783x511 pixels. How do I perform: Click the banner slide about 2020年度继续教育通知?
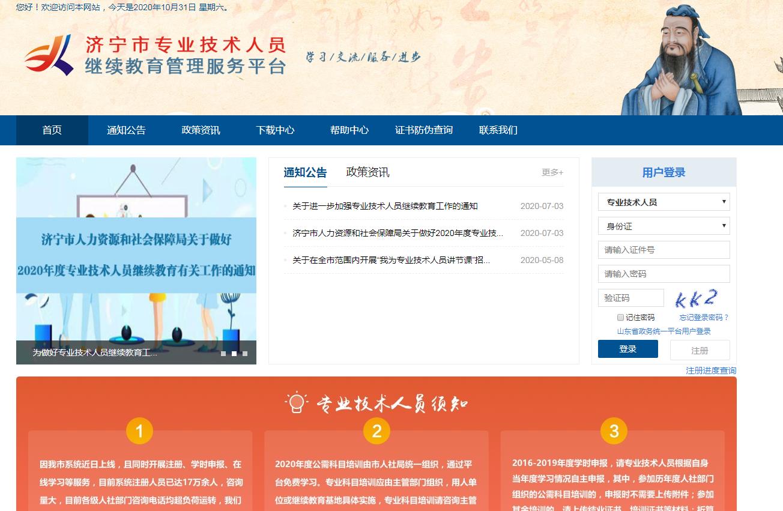tap(136, 255)
